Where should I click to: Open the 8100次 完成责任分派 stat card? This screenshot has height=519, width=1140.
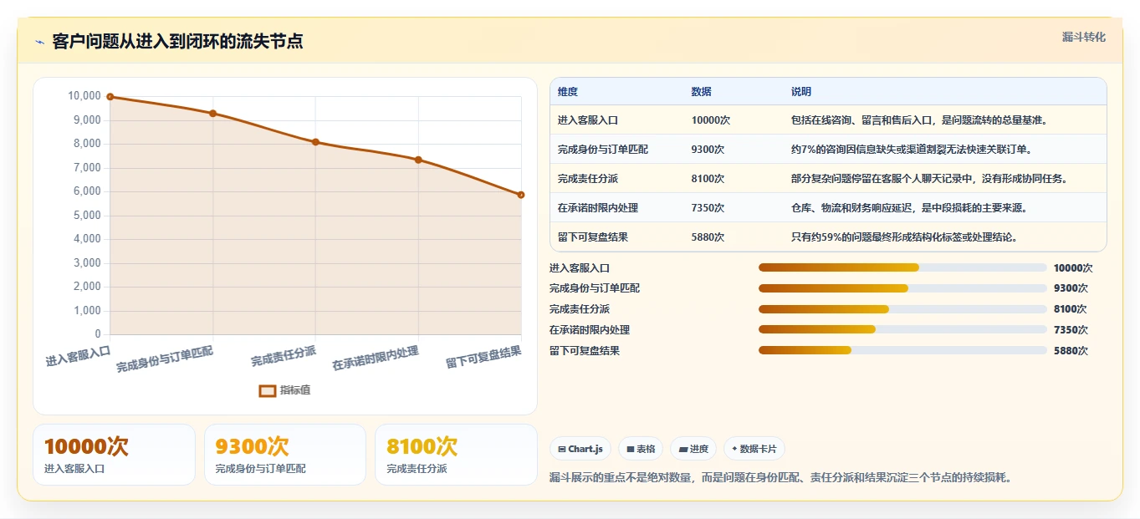(x=456, y=455)
